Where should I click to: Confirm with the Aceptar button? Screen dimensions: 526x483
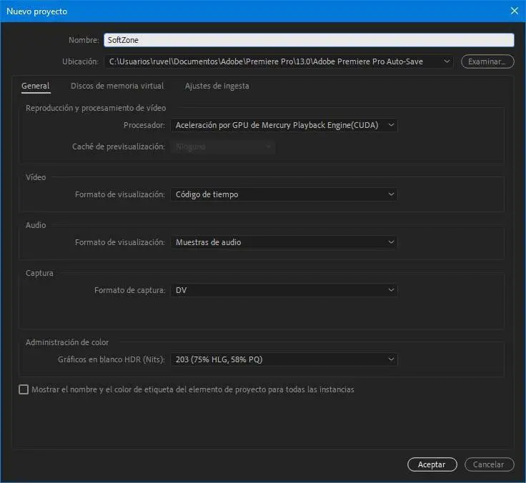click(x=432, y=464)
